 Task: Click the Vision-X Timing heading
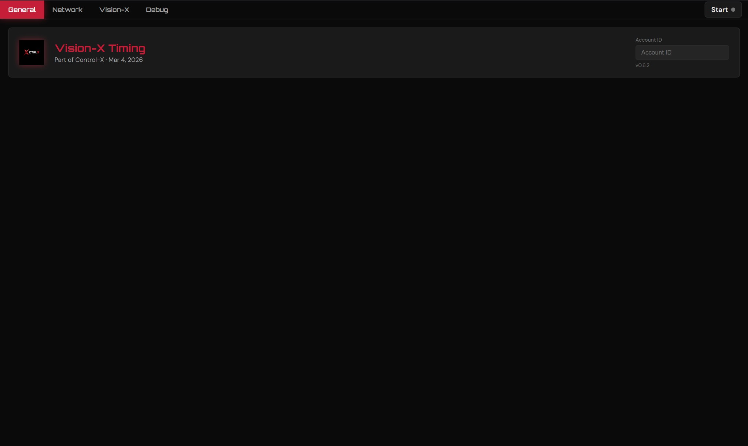point(100,48)
